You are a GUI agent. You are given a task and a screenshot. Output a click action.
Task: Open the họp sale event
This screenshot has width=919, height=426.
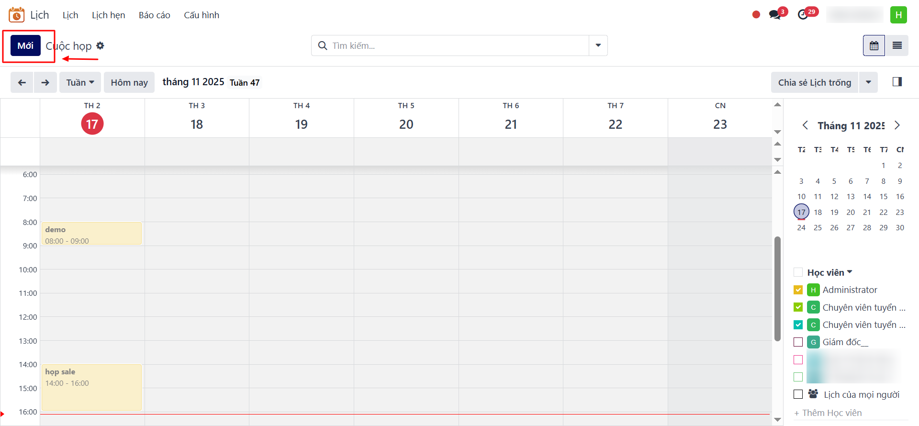click(x=91, y=387)
